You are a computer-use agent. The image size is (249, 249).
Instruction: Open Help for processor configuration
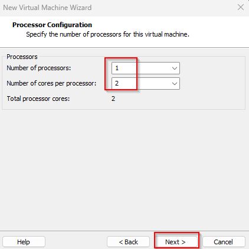coord(24,242)
